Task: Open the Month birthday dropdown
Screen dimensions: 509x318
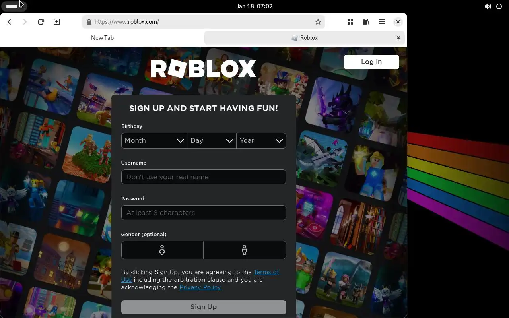Action: [154, 141]
